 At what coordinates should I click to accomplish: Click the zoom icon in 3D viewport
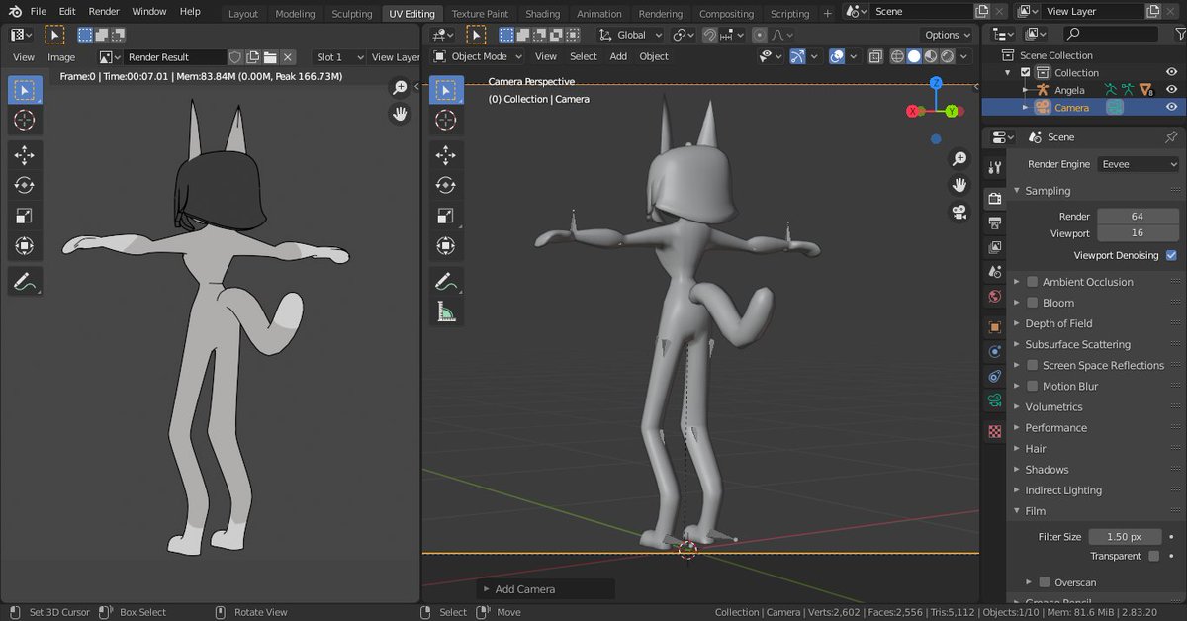pos(959,159)
